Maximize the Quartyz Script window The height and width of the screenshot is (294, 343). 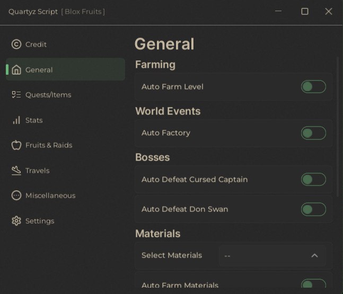tap(305, 11)
